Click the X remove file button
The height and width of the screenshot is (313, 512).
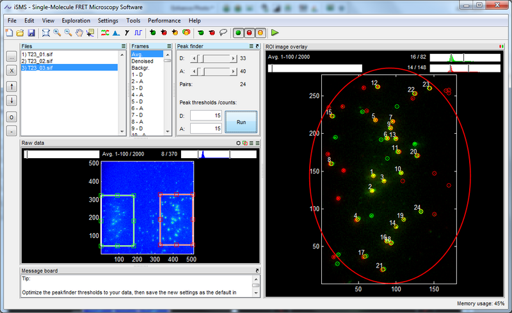point(12,70)
